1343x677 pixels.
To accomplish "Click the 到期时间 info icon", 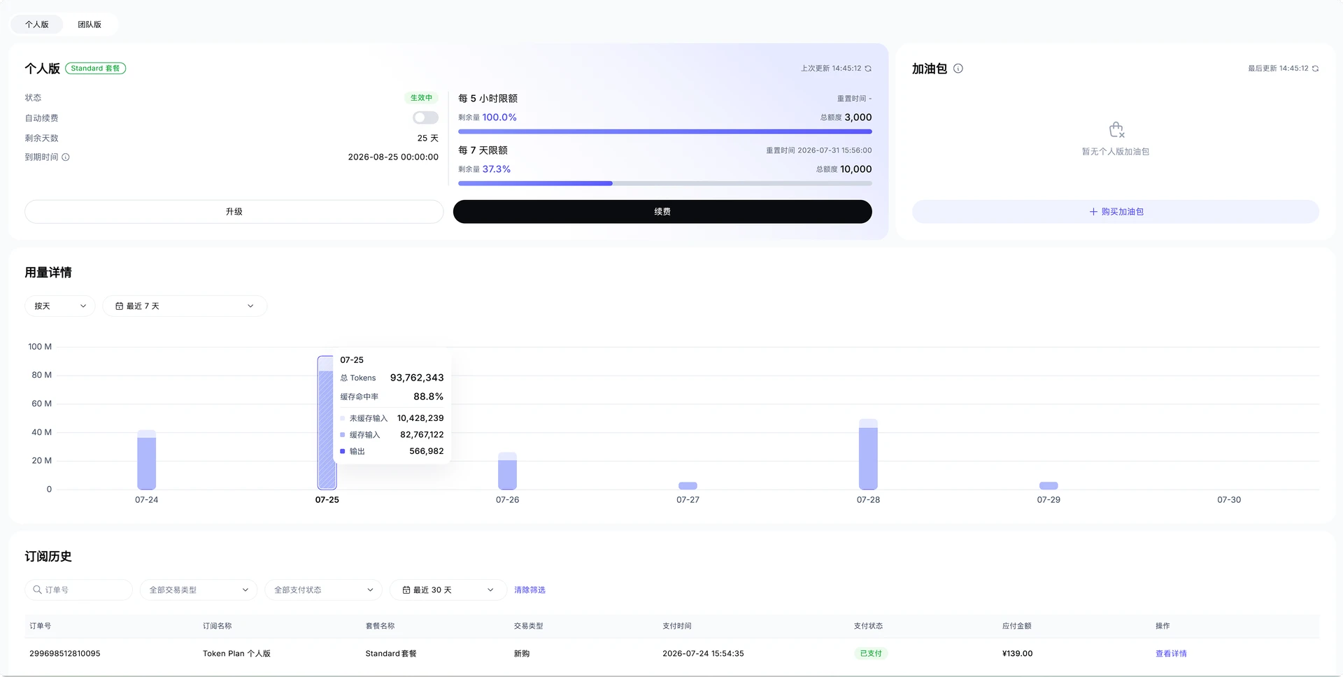I will [66, 157].
